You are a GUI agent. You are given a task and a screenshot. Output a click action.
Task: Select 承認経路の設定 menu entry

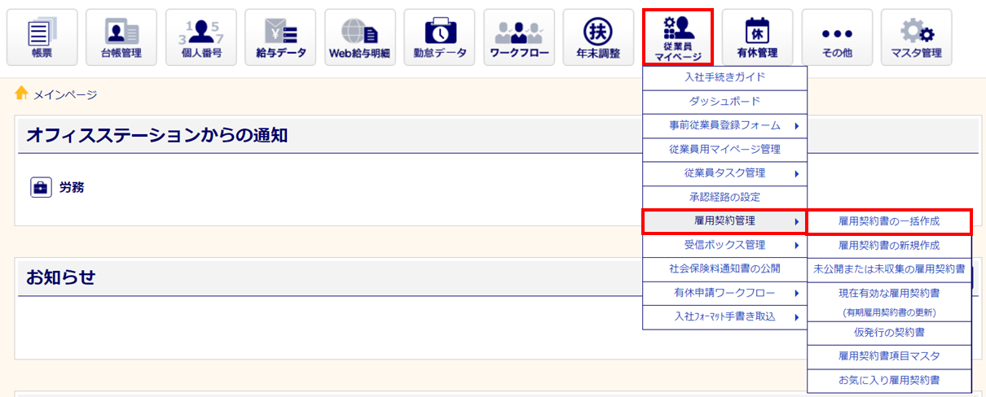tap(724, 196)
